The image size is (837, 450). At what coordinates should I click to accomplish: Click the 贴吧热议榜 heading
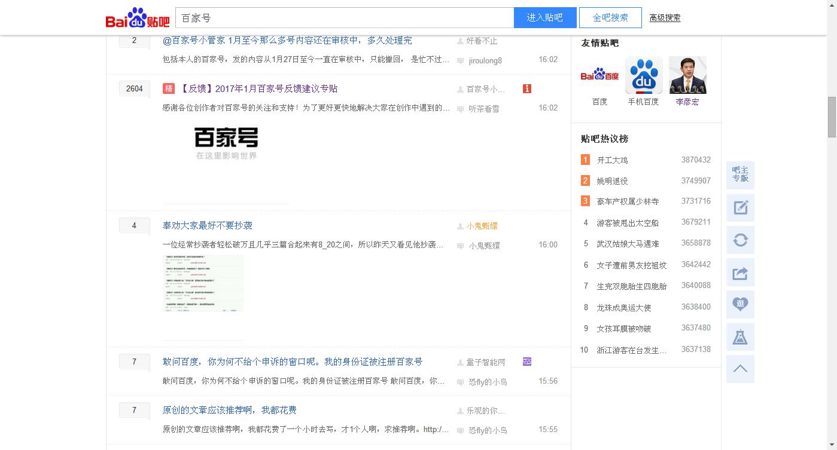[604, 139]
